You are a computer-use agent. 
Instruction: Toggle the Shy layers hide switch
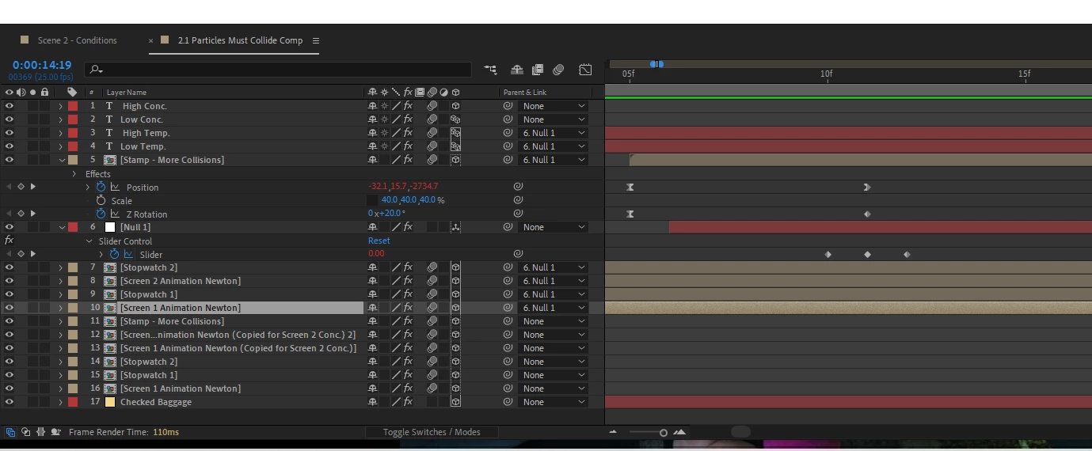point(517,70)
